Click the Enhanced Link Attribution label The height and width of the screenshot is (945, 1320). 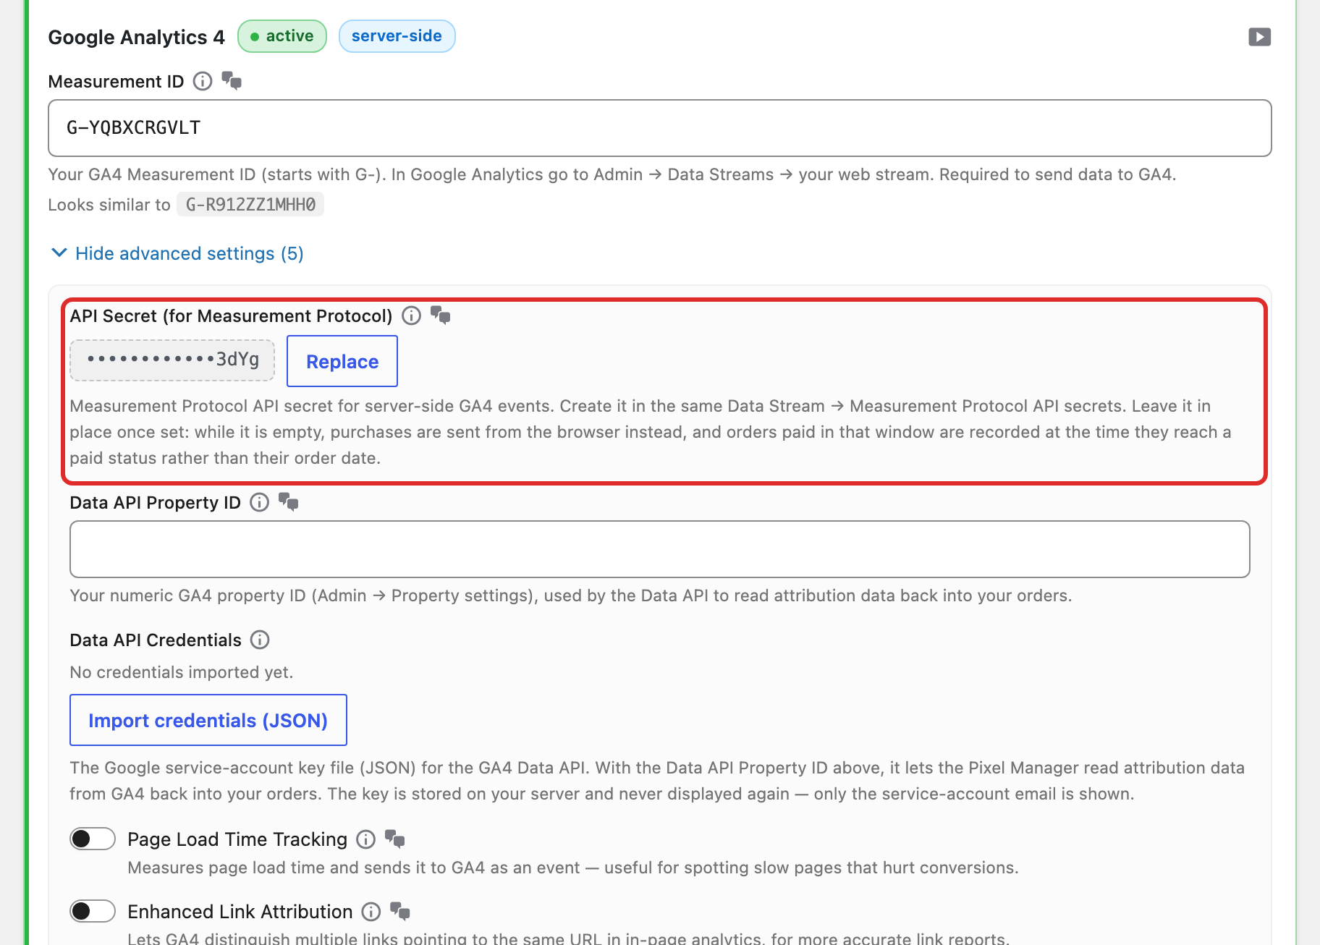coord(240,912)
